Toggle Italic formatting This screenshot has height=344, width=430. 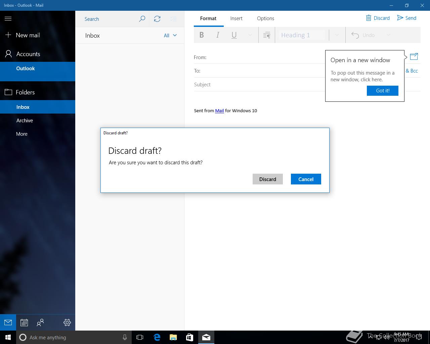tap(218, 35)
